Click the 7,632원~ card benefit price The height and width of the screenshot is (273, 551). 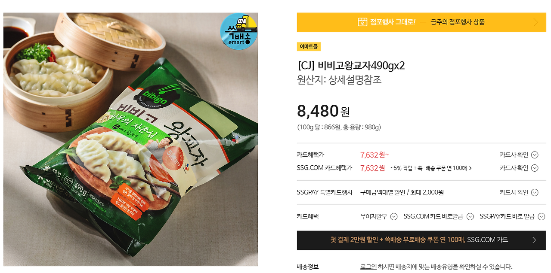375,155
